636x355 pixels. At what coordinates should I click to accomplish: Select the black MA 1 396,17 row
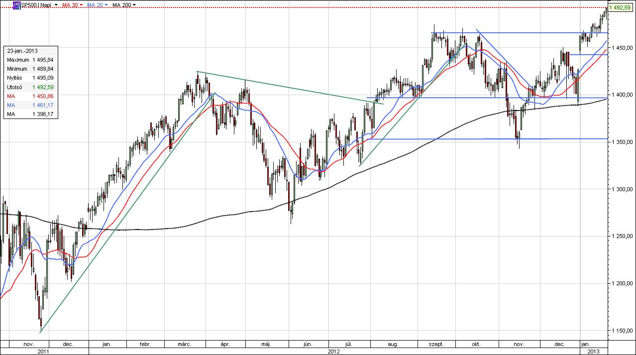[30, 114]
